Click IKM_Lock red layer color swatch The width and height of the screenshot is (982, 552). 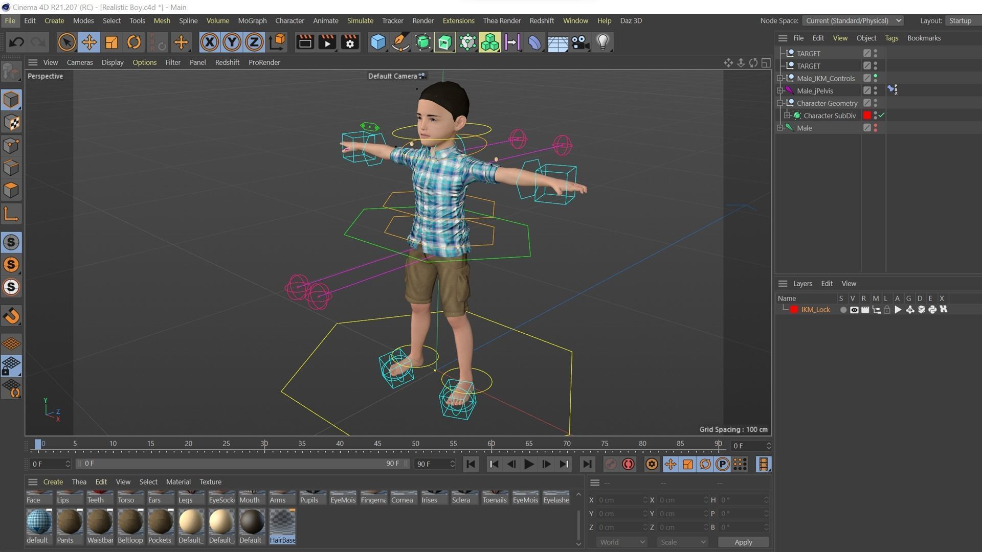coord(794,310)
